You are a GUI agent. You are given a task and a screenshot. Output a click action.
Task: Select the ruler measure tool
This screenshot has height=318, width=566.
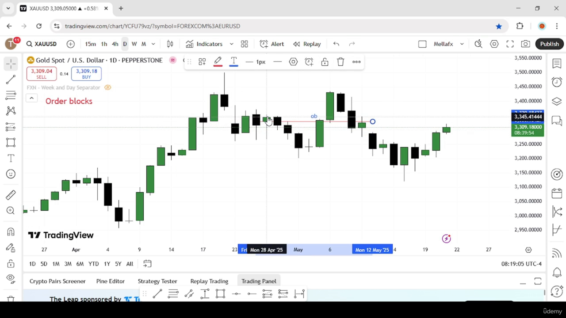[x=11, y=195]
